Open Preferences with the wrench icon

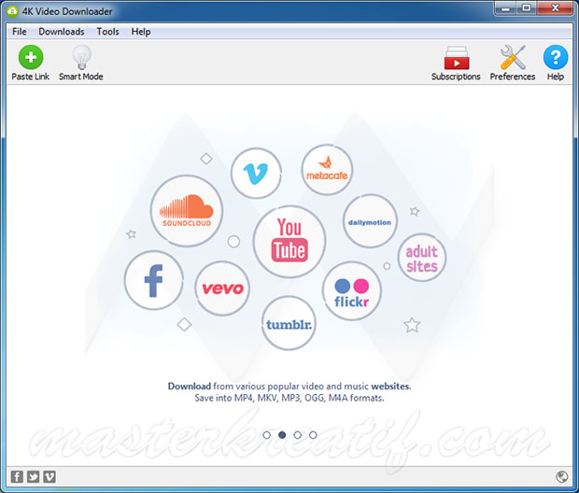tap(513, 63)
